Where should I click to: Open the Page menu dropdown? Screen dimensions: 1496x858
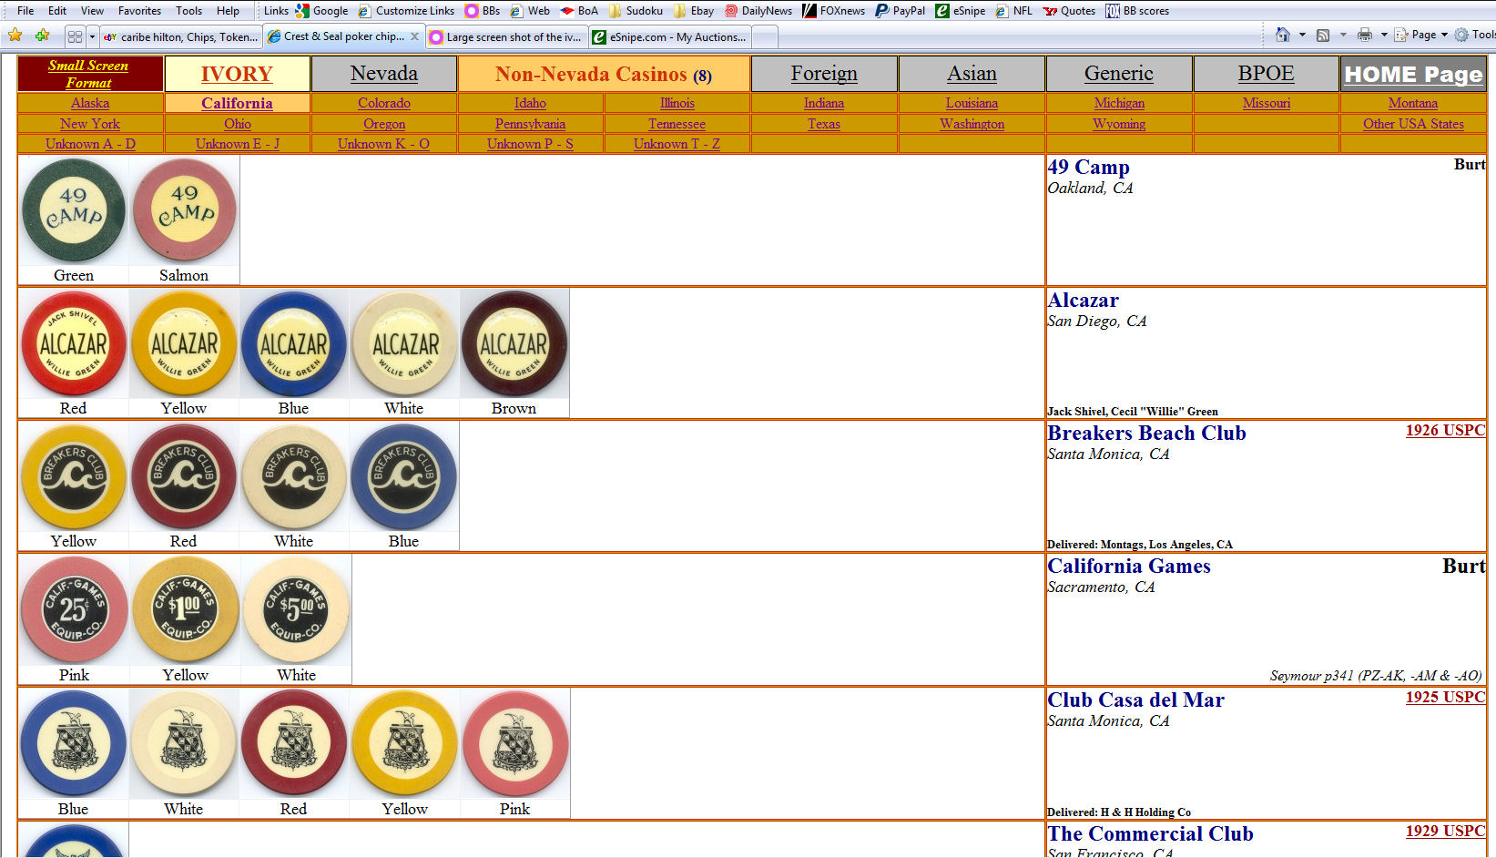(1421, 35)
